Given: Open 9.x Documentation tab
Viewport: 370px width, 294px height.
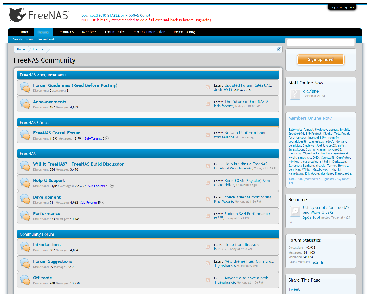Looking at the screenshot, I should (149, 32).
